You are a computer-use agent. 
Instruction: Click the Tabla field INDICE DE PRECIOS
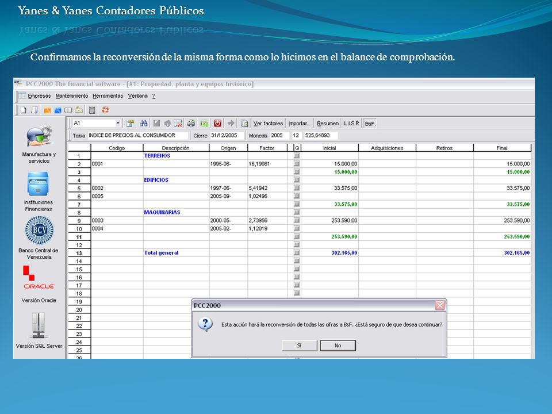tap(137, 135)
